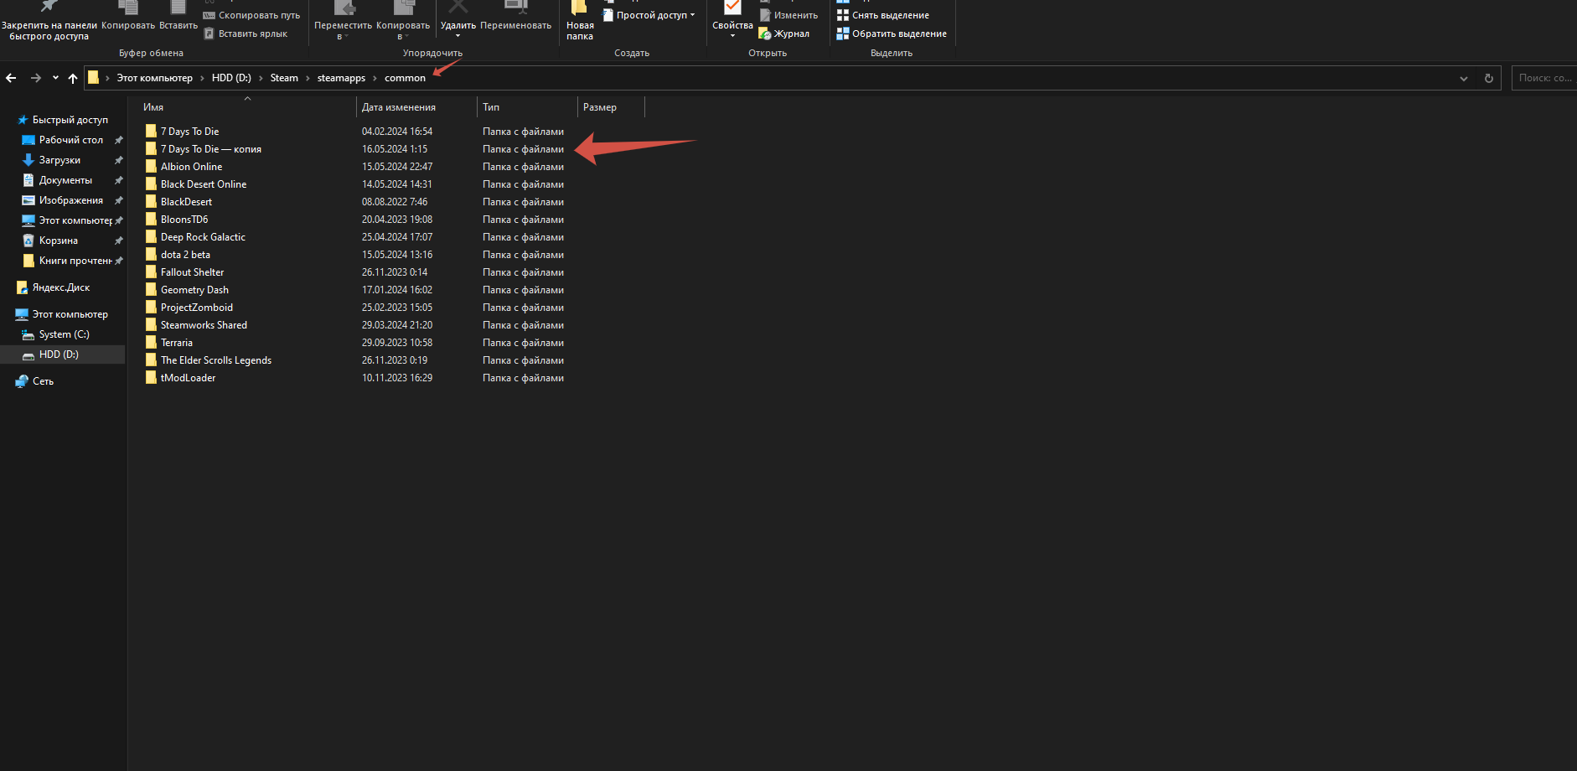1577x771 pixels.
Task: Click Изменить in the Открыть group
Action: (x=788, y=15)
